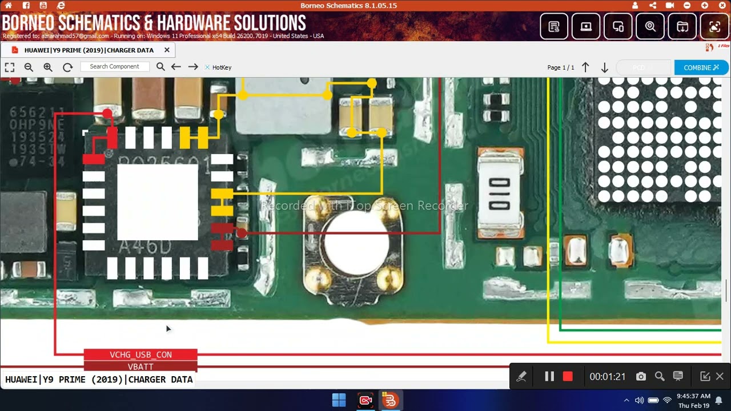Select the HUAWEI Y9 PRIME CHARGER DATA tab
This screenshot has height=411, width=731.
click(x=89, y=50)
